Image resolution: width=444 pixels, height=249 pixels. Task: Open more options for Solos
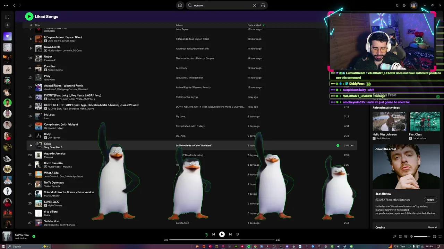pyautogui.click(x=353, y=145)
